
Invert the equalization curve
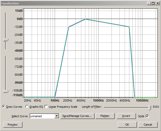pyautogui.click(x=126, y=116)
